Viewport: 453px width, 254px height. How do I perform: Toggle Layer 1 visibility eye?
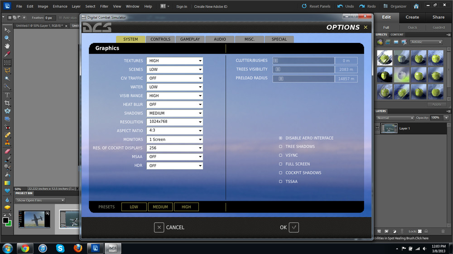(377, 128)
